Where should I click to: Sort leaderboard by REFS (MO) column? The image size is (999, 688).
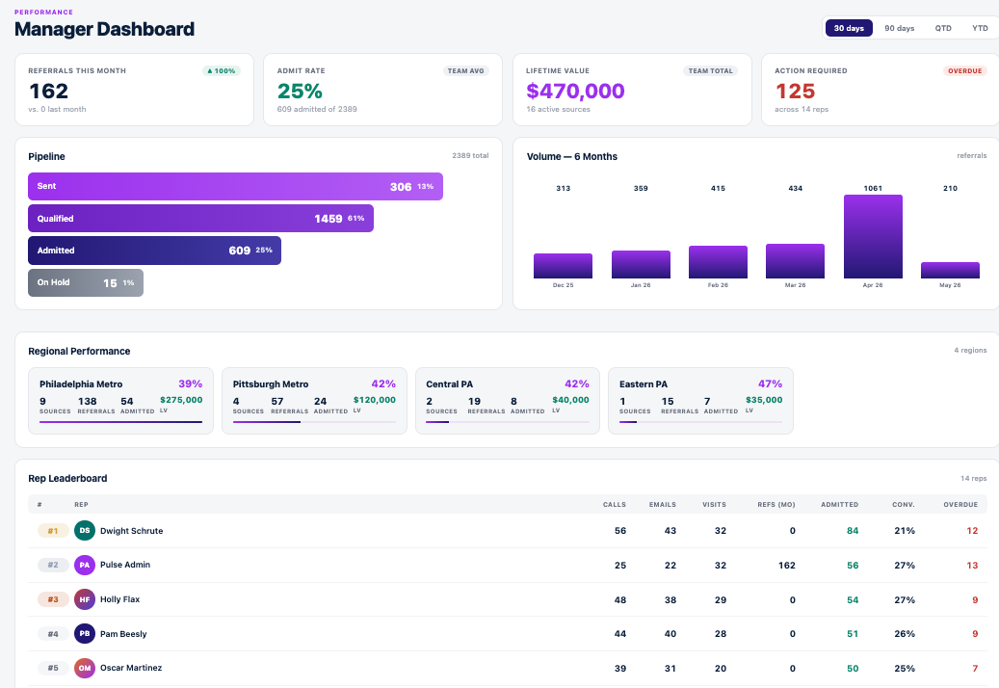(776, 505)
